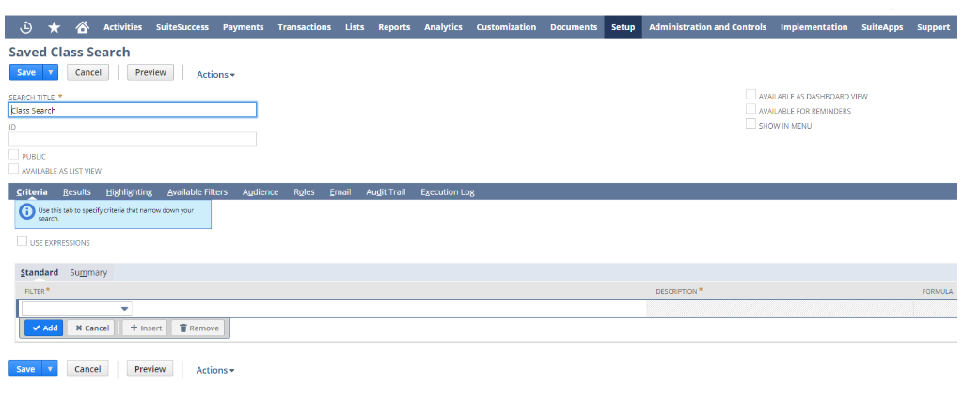Screen dimensions: 964x397
Task: Switch to the Criteria tab
Action: [32, 192]
